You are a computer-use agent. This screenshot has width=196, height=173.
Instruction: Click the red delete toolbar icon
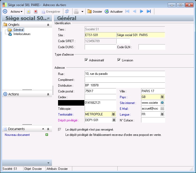pyautogui.click(x=35, y=12)
